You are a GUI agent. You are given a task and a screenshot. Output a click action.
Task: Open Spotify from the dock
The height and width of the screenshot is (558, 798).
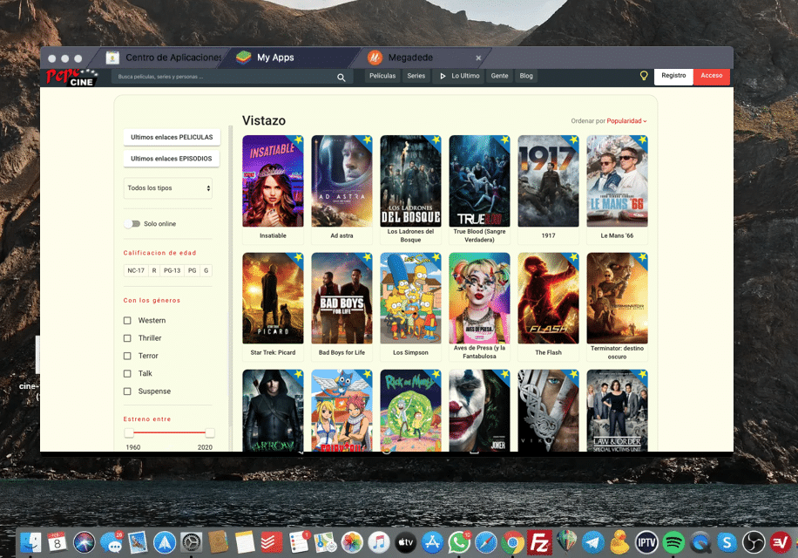pyautogui.click(x=672, y=541)
